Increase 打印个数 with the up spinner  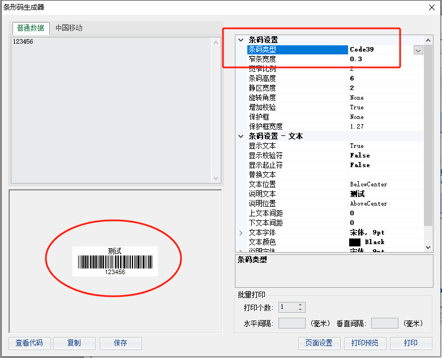[x=301, y=305]
